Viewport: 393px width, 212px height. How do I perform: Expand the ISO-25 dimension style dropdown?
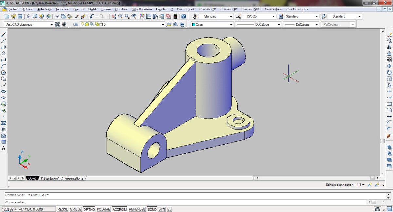pos(273,16)
